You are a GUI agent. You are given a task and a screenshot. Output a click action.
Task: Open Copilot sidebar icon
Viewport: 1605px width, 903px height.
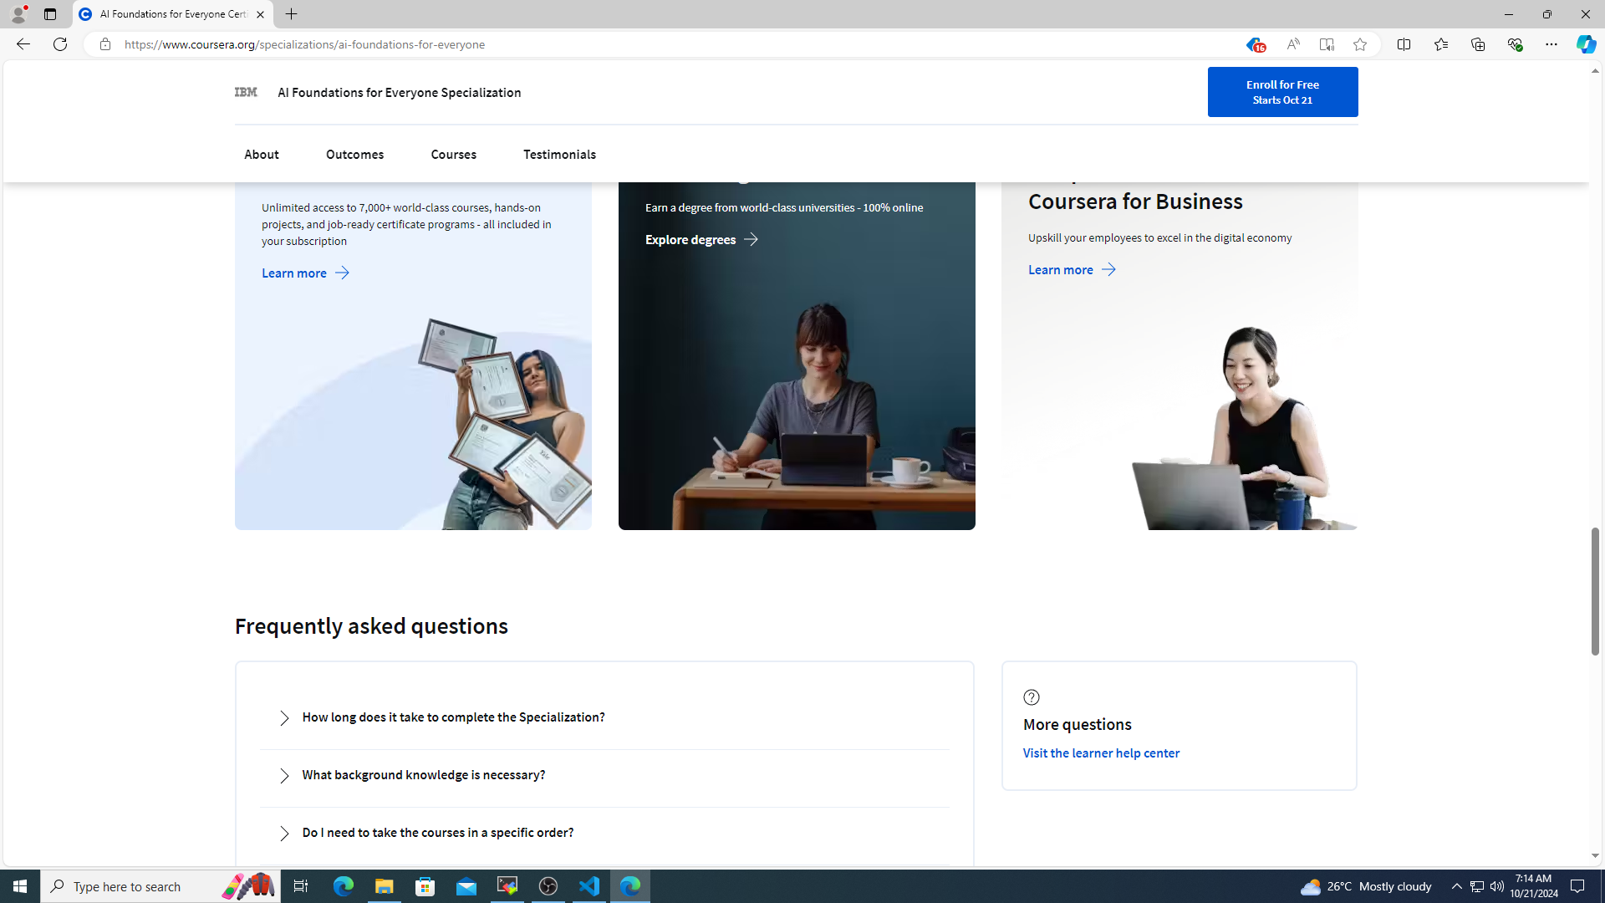[1586, 44]
